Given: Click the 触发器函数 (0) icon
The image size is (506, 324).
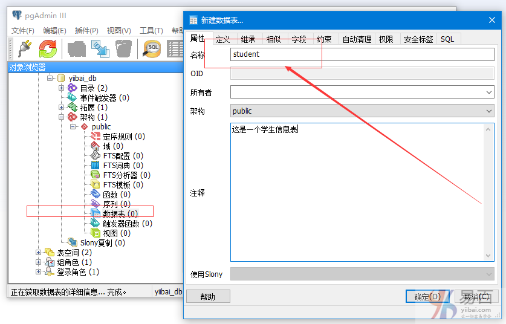Looking at the screenshot, I should click(x=96, y=223).
